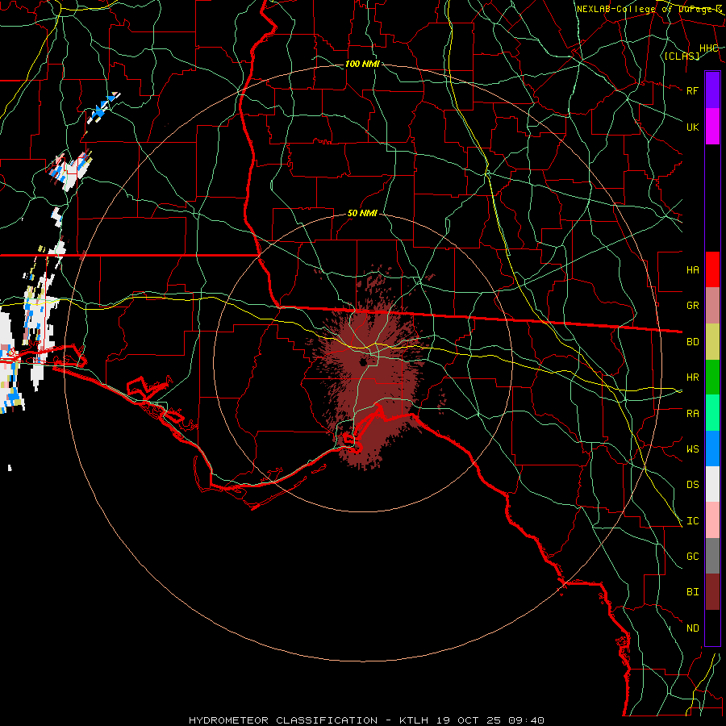Screen dimensions: 726x726
Task: Click the RF legend label
Action: click(x=693, y=90)
